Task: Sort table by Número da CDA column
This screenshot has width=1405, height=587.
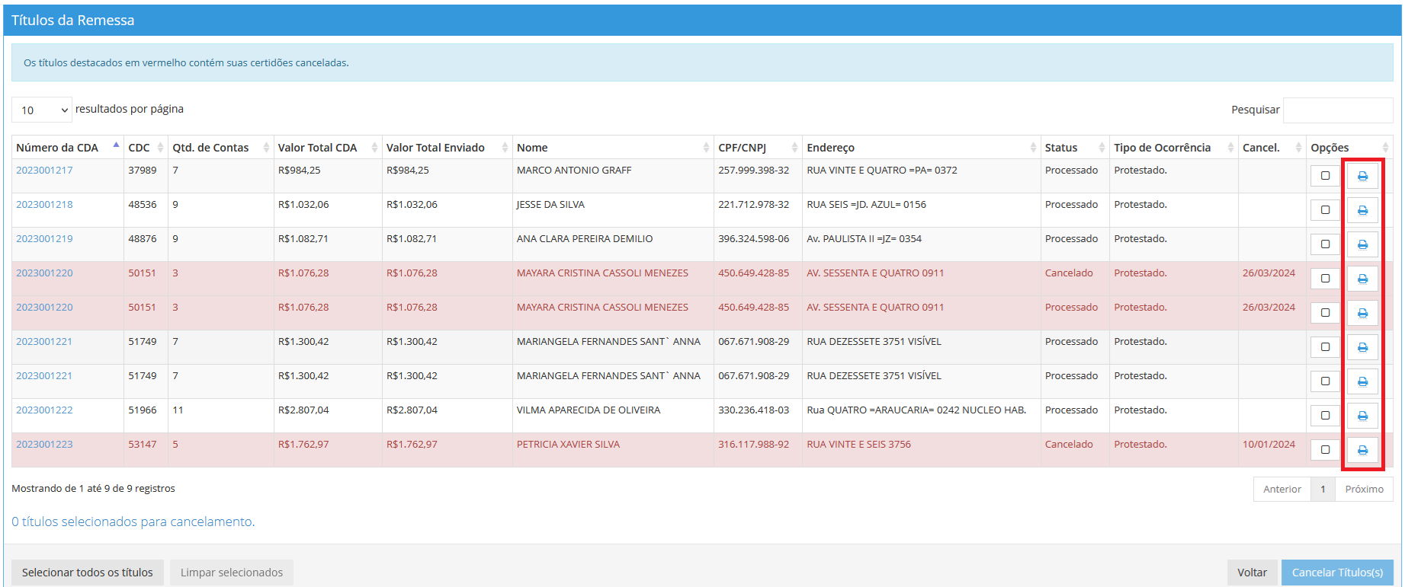Action: coord(57,148)
